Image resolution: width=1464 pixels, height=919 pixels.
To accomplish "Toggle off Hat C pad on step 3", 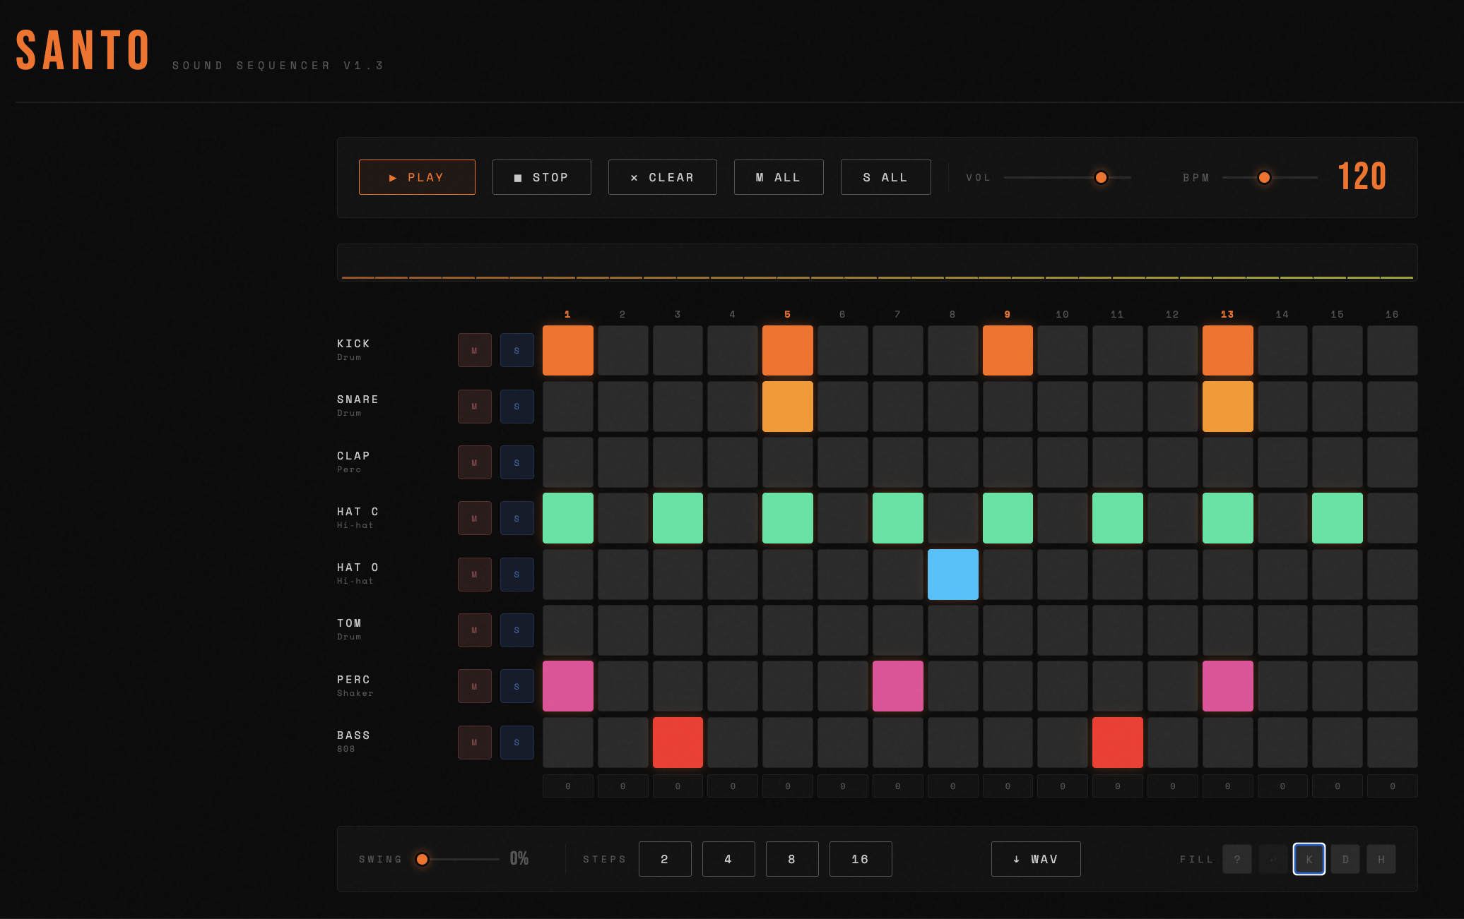I will pos(678,518).
